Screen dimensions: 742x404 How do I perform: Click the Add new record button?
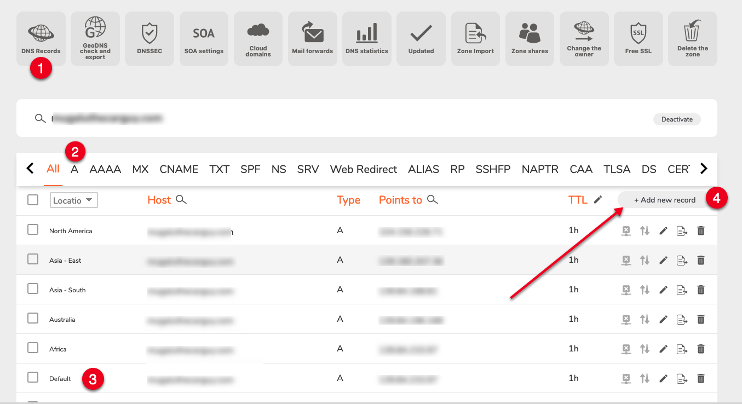[664, 200]
